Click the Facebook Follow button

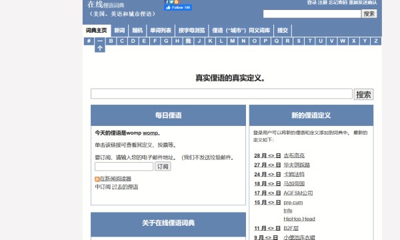coord(178,7)
